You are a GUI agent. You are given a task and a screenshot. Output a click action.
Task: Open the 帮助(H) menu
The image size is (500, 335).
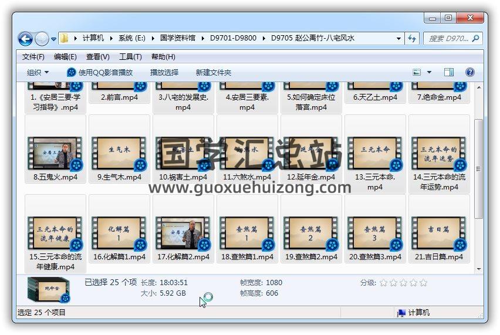(x=163, y=57)
